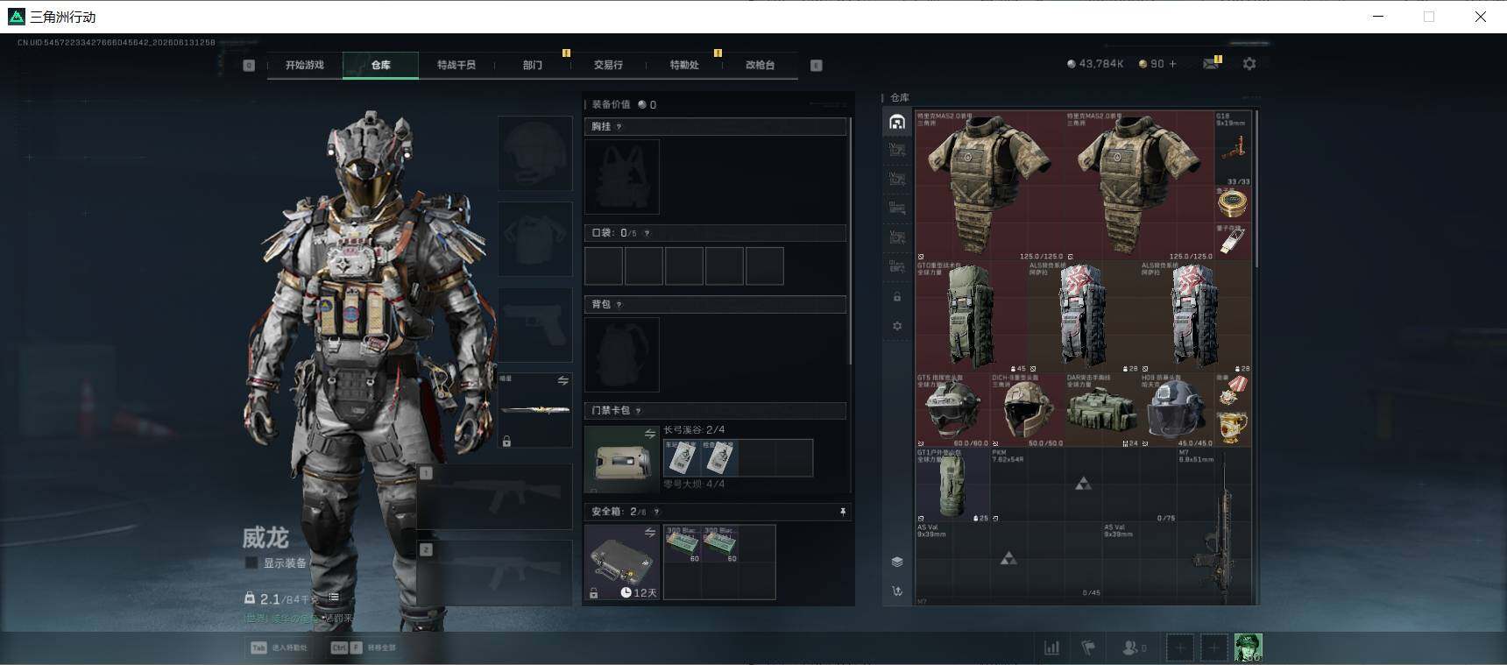Open game settings gear in top bar
Screen dimensions: 1507x665
[x=1249, y=64]
